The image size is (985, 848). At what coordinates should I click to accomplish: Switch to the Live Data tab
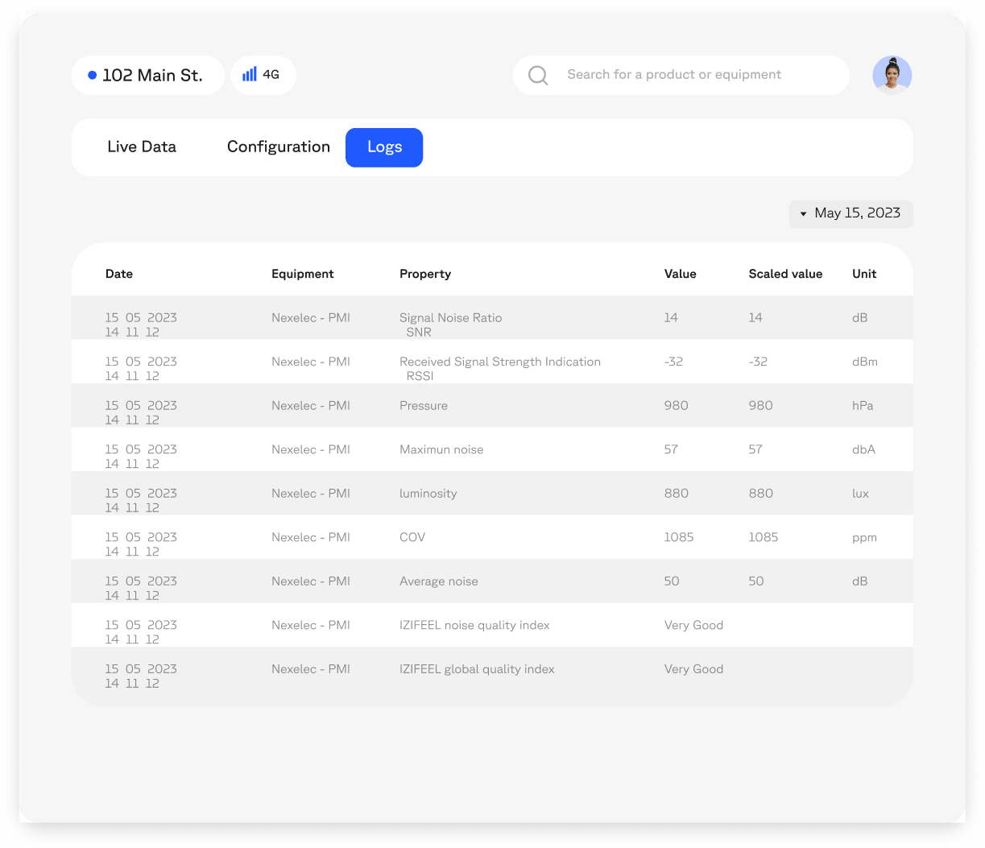(142, 147)
